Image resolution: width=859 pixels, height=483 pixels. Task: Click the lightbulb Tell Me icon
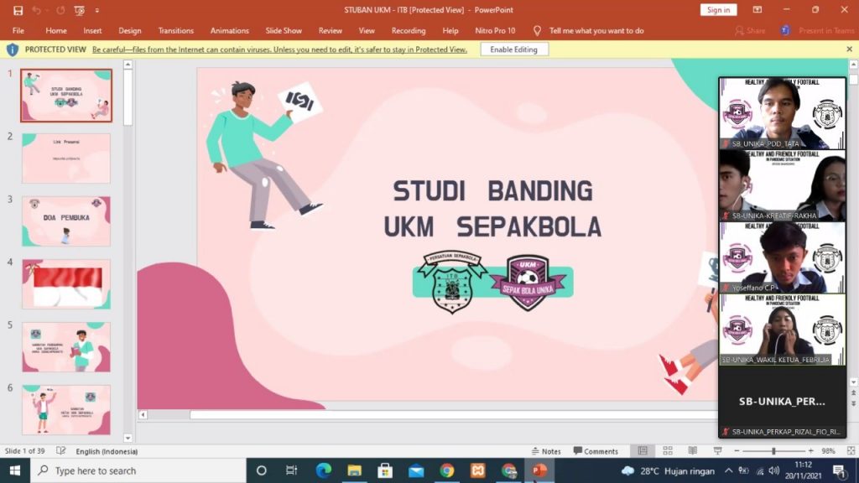click(537, 31)
